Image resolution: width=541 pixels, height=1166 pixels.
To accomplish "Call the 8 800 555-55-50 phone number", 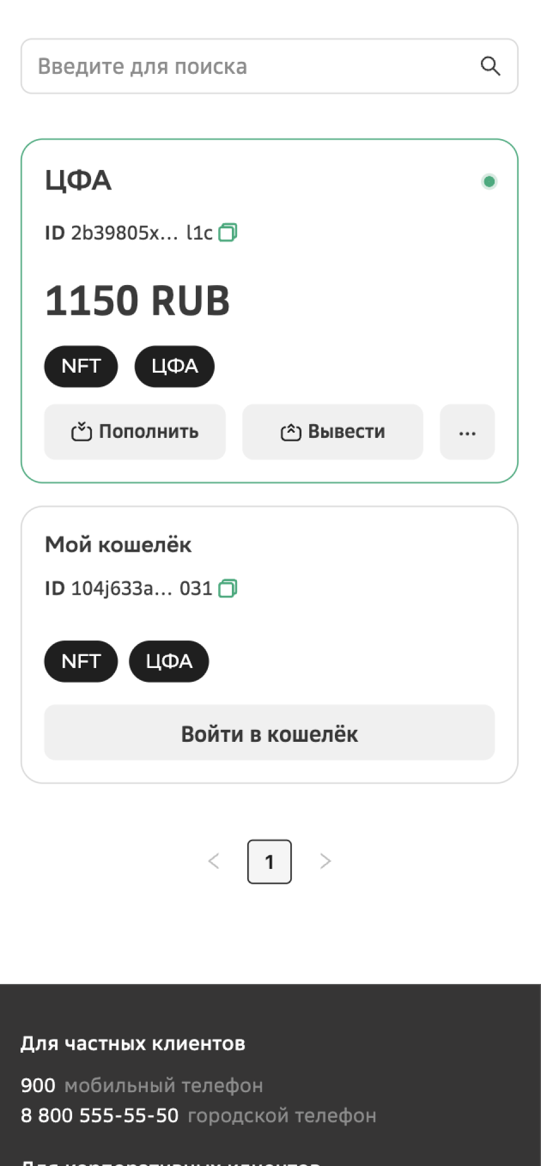I will tap(100, 1115).
